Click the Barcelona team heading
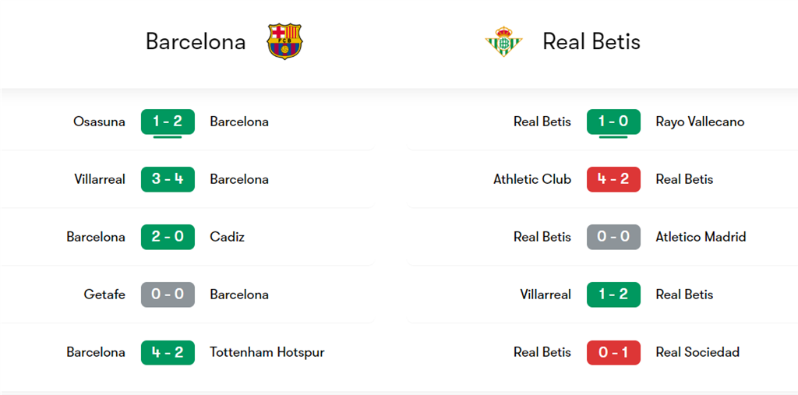The width and height of the screenshot is (798, 395). pos(196,41)
